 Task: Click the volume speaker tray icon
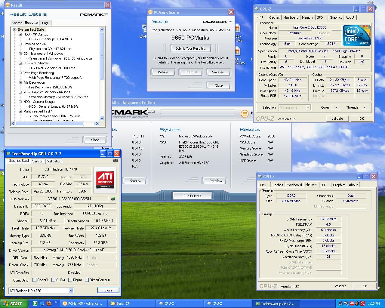pyautogui.click(x=357, y=303)
